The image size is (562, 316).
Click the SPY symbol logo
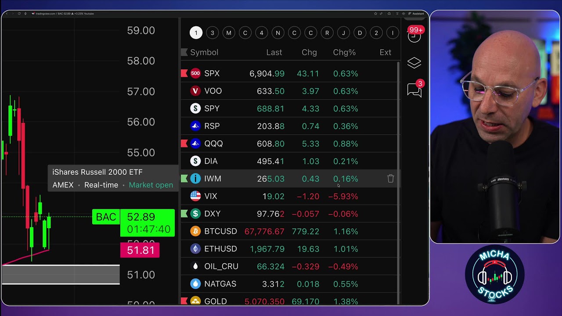pos(195,108)
